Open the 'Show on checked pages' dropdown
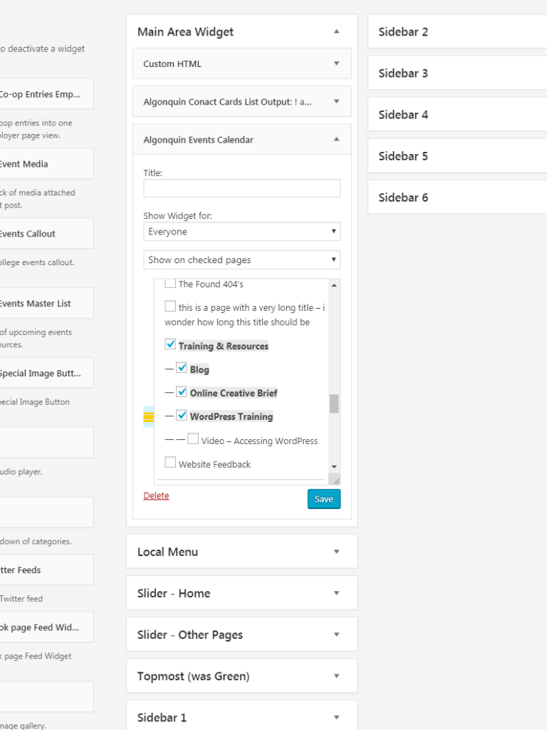This screenshot has width=547, height=730. (242, 259)
